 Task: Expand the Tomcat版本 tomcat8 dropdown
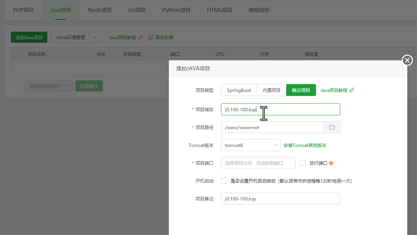click(250, 145)
